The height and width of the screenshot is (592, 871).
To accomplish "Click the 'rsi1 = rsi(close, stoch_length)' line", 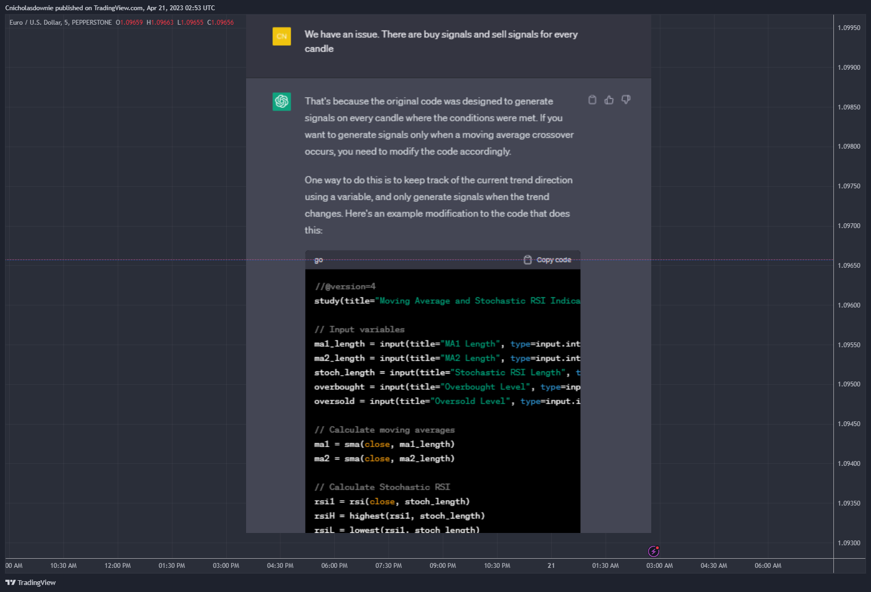I will coord(392,502).
